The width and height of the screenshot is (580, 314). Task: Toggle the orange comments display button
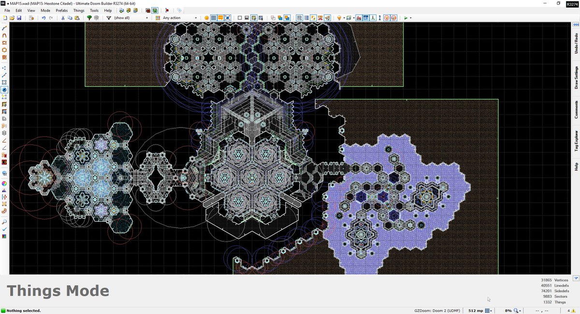[220, 18]
